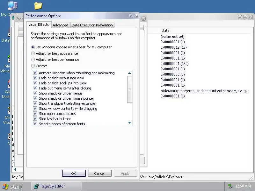Image resolution: width=255 pixels, height=191 pixels.
Task: Toggle Fade out menu items after clicking
Action: [35, 88]
